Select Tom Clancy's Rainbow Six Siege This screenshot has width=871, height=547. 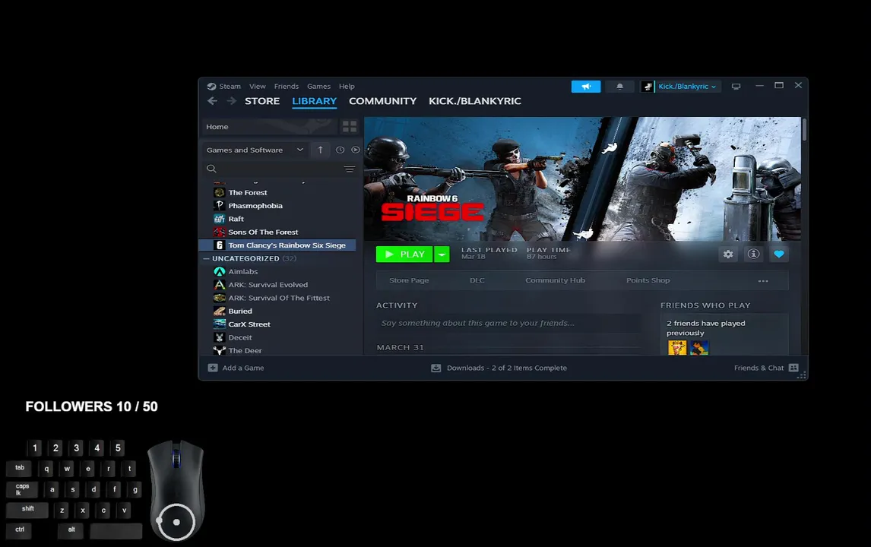pyautogui.click(x=277, y=245)
